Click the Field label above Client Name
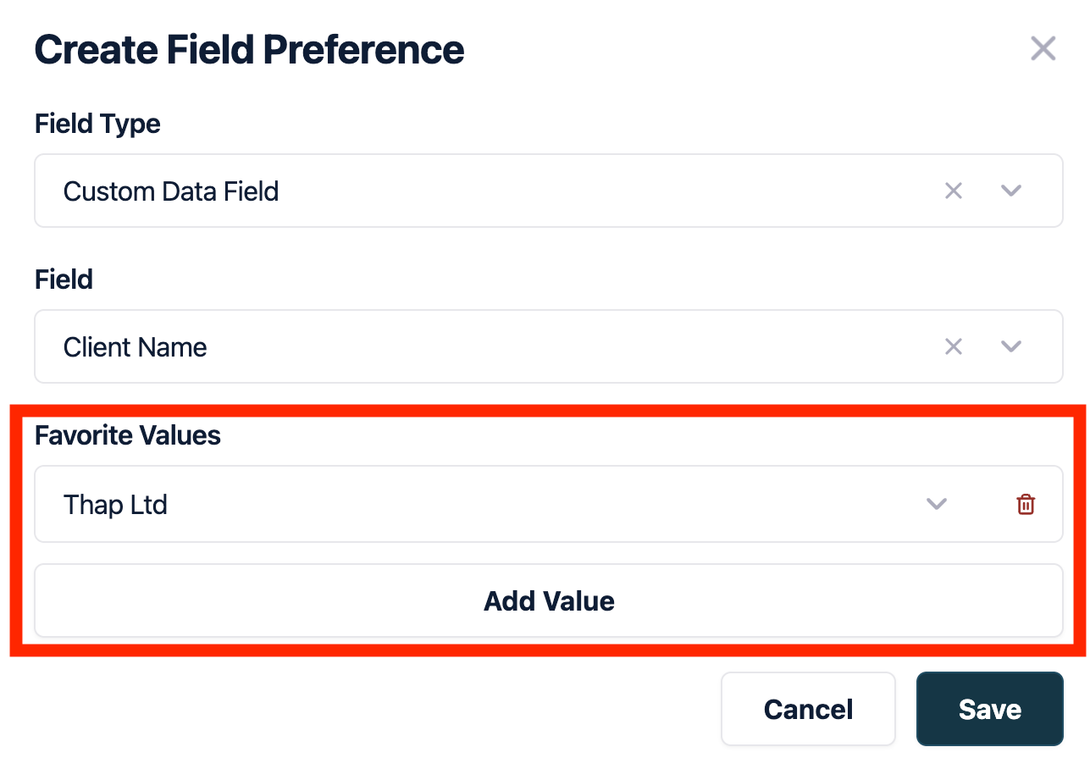This screenshot has height=780, width=1090. pos(64,279)
